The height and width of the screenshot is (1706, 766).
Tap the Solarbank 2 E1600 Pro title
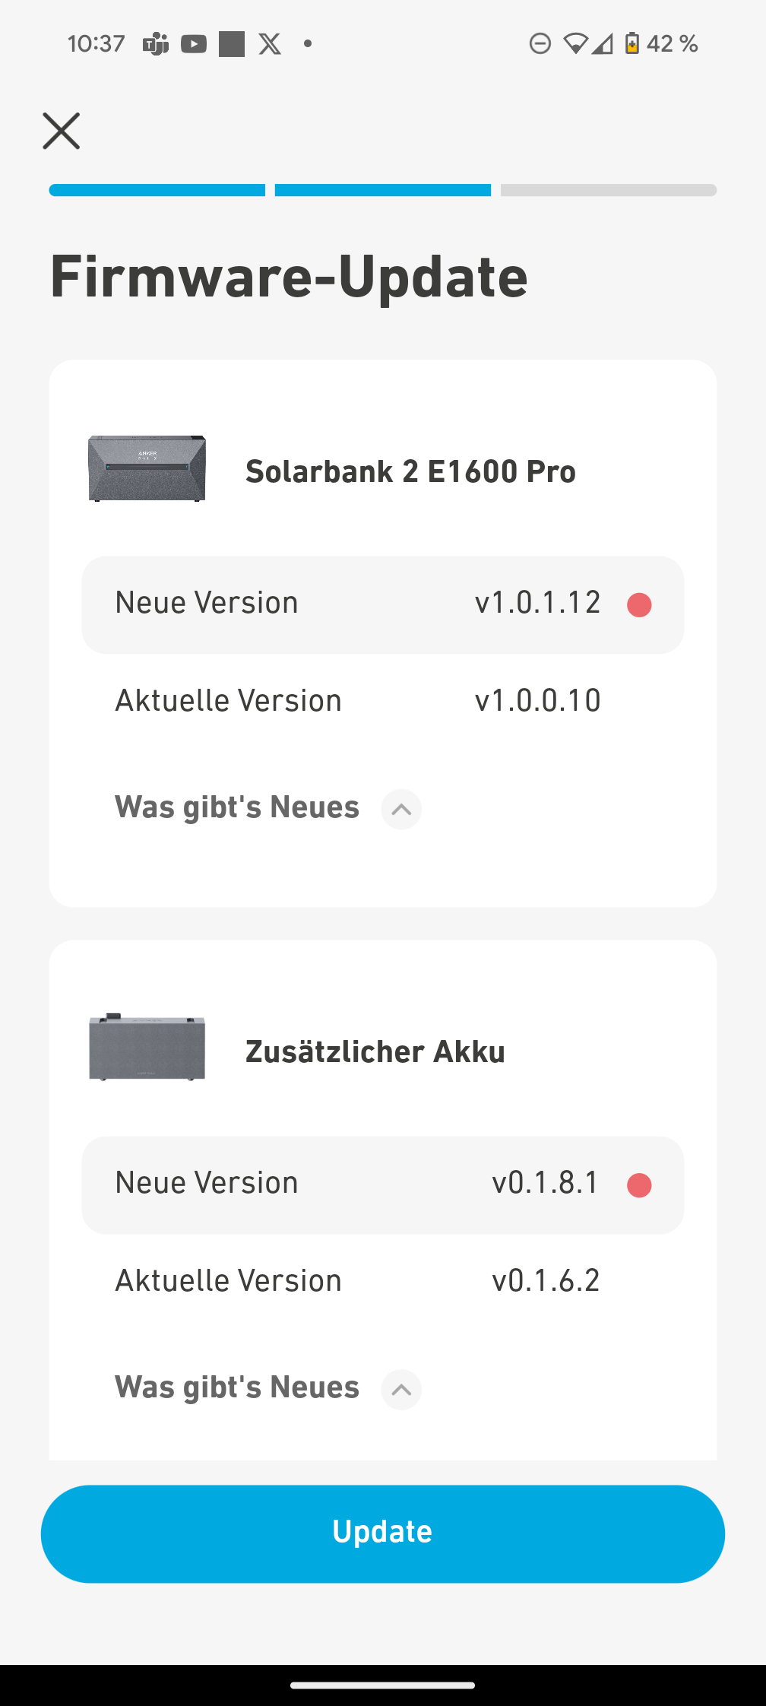click(x=410, y=471)
